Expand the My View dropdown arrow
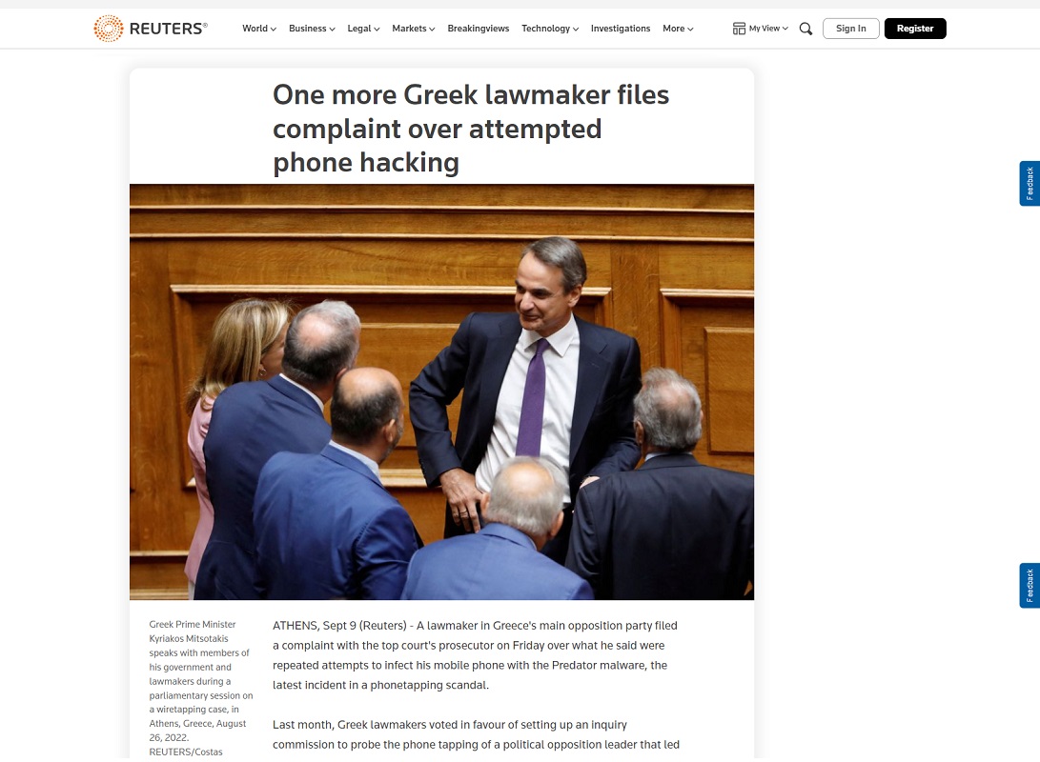The width and height of the screenshot is (1040, 762). point(785,29)
